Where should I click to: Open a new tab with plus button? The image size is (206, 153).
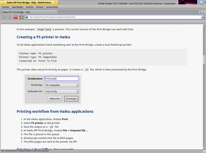200,12
